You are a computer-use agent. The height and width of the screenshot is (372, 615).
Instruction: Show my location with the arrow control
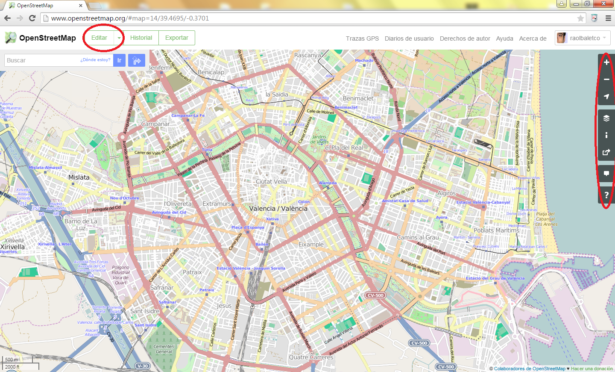(x=606, y=97)
